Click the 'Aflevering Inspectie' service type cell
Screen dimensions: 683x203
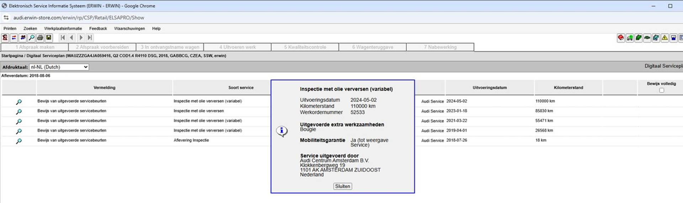191,140
